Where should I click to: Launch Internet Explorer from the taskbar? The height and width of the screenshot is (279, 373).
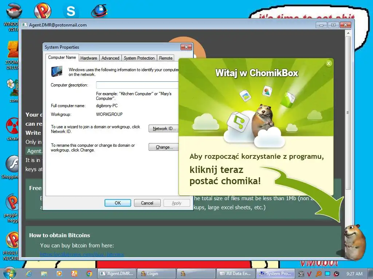click(29, 274)
